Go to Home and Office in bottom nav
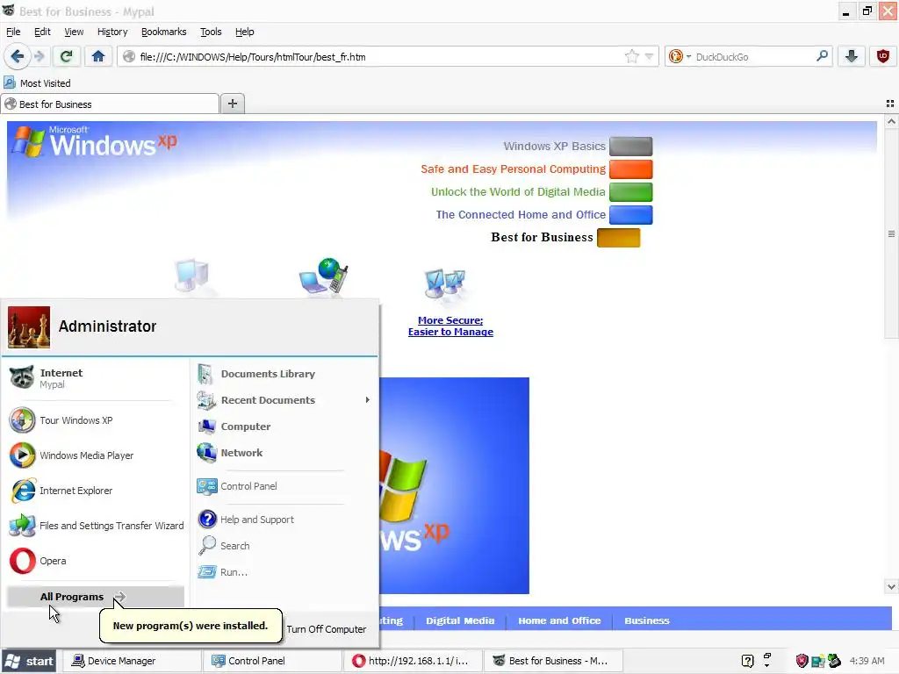This screenshot has width=899, height=674. click(x=559, y=620)
